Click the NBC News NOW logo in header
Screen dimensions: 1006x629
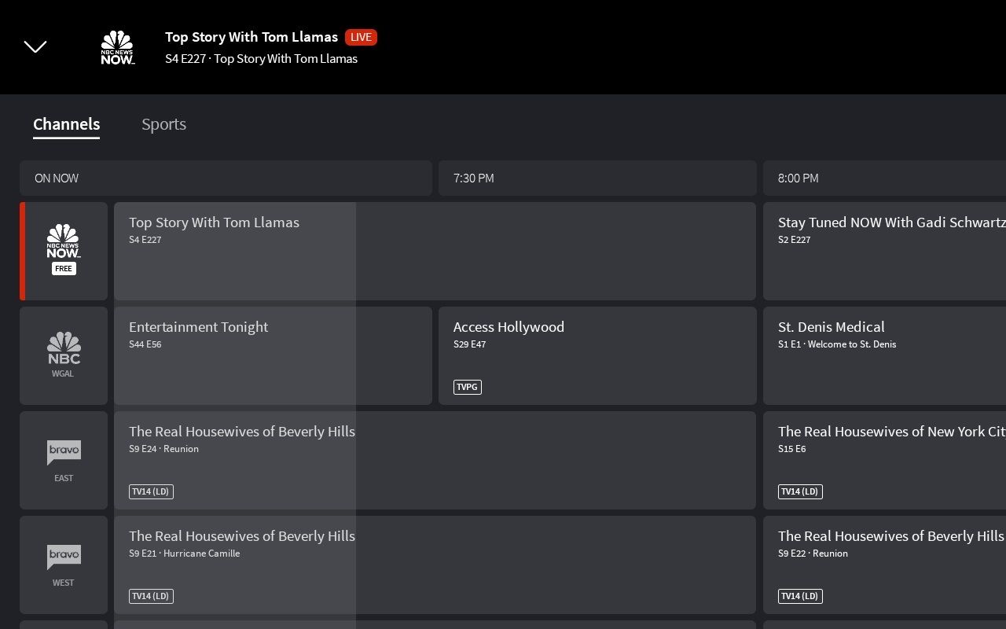pyautogui.click(x=117, y=47)
